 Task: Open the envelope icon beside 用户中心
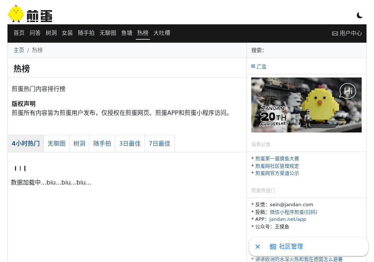[x=335, y=33]
